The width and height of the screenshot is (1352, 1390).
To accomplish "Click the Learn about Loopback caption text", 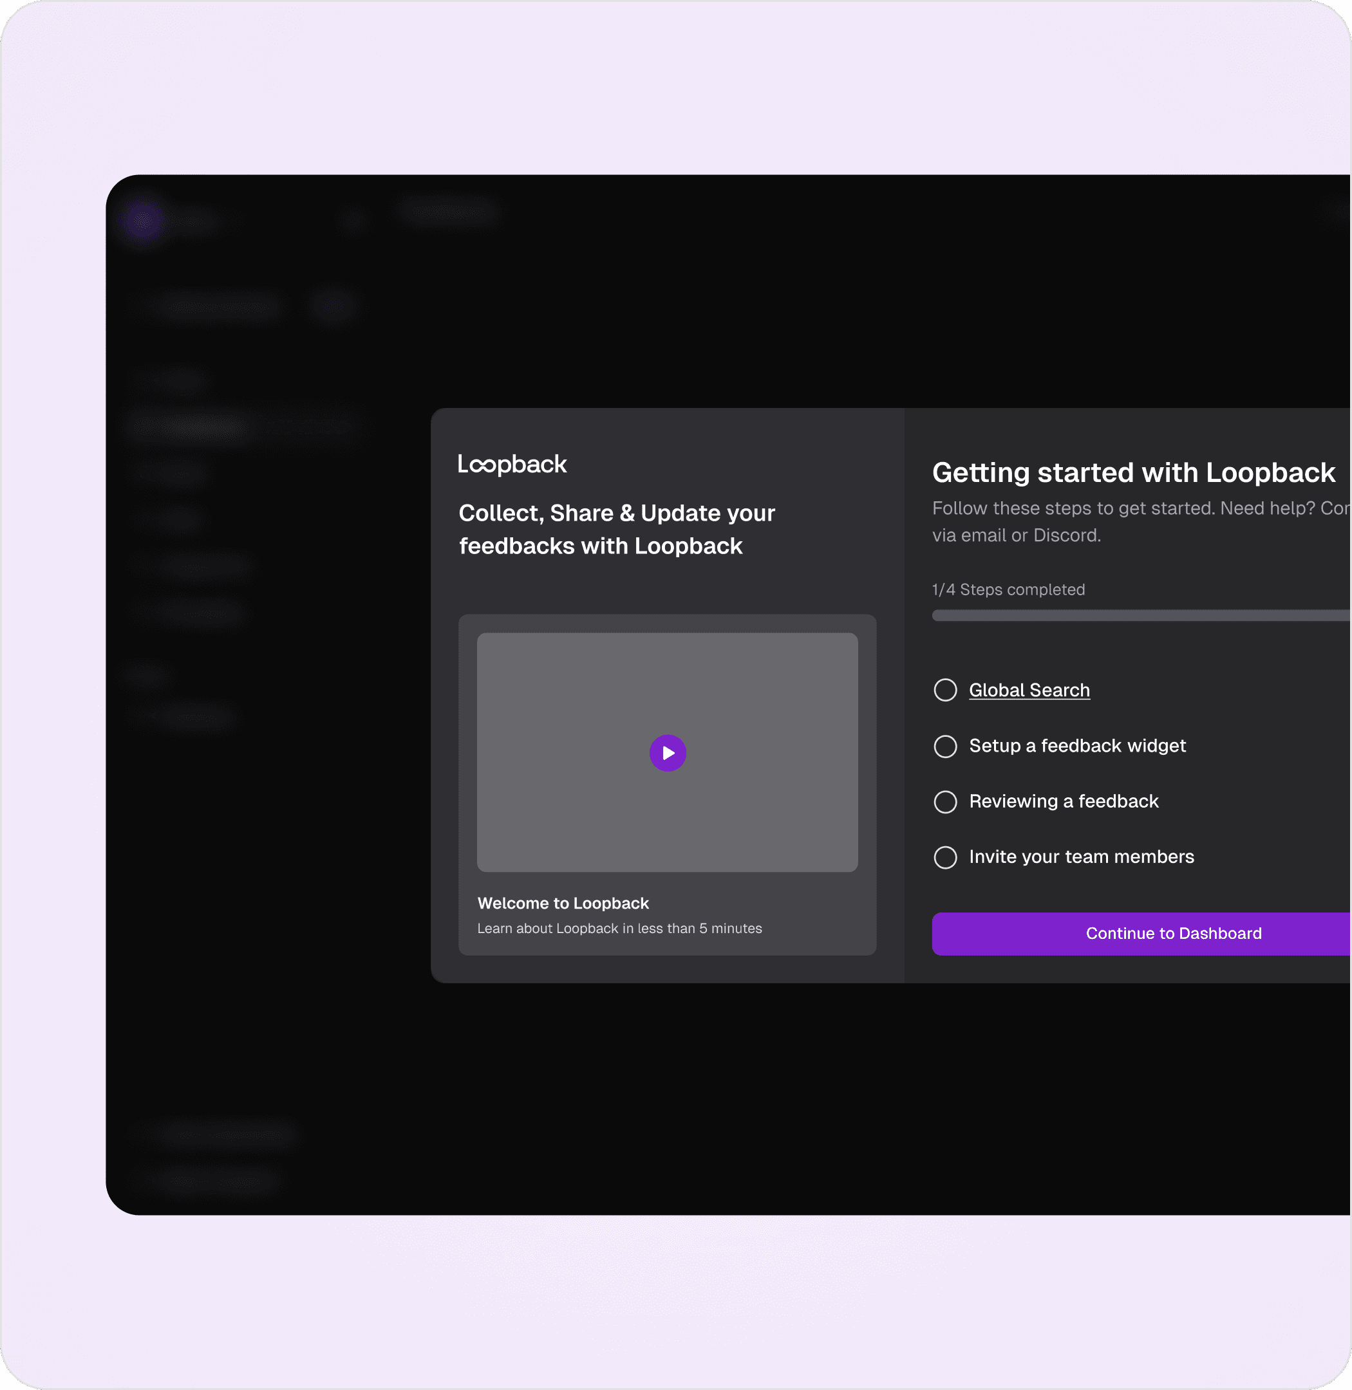I will [x=619, y=929].
